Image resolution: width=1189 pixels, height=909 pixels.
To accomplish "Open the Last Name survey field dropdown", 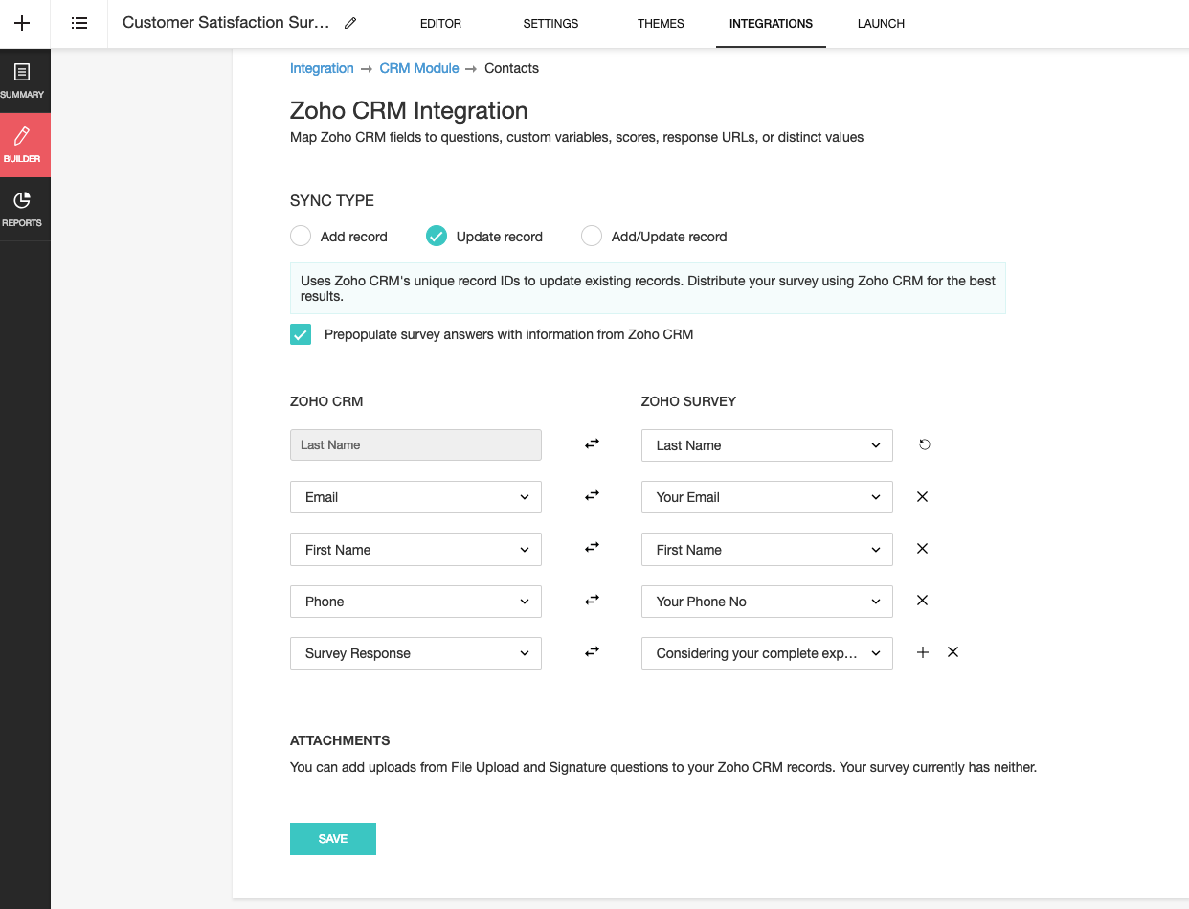I will 767,445.
